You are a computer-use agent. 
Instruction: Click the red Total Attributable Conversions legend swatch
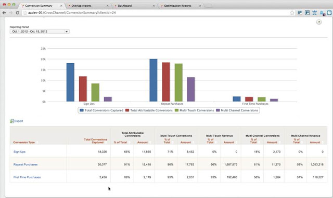(x=127, y=110)
